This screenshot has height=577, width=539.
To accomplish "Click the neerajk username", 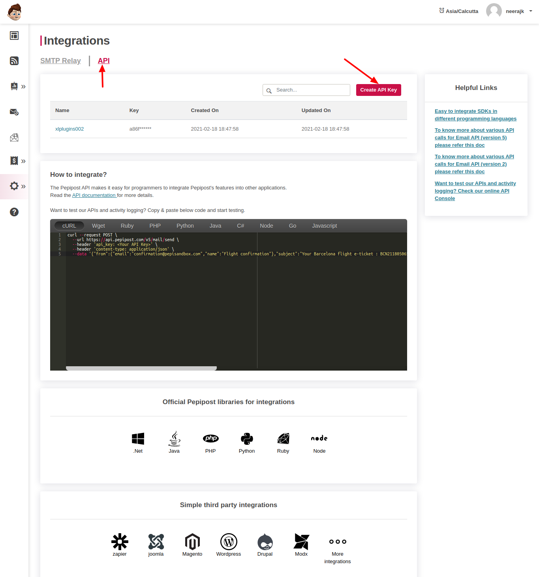I will coord(515,11).
